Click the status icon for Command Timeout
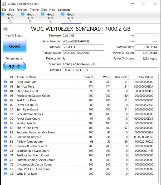 pos(5,137)
